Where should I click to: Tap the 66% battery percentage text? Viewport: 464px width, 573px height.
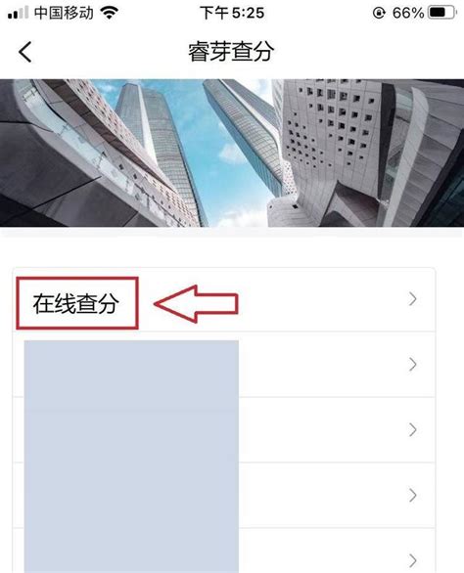407,13
